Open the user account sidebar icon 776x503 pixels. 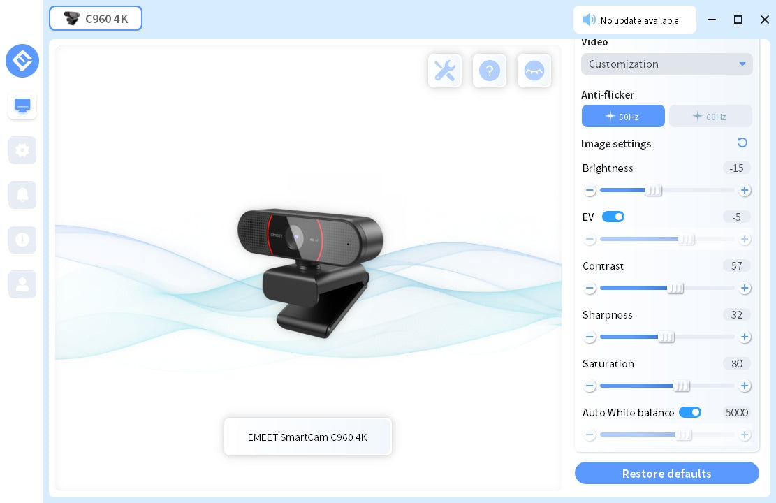[x=22, y=284]
